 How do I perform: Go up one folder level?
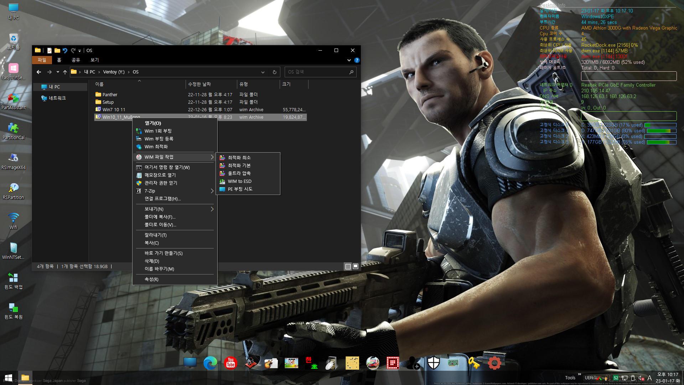(x=65, y=72)
